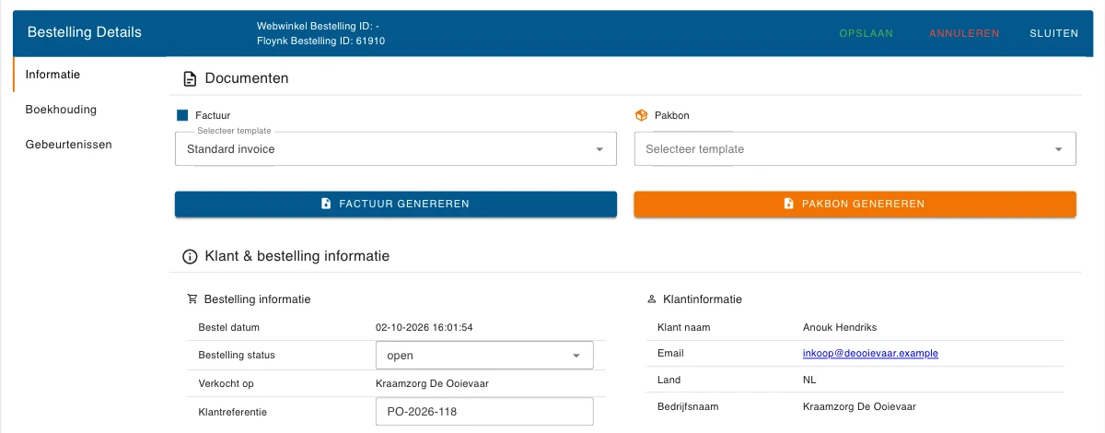Click the Webwinkel Bestelling ID text
This screenshot has height=433, width=1105.
coord(318,27)
